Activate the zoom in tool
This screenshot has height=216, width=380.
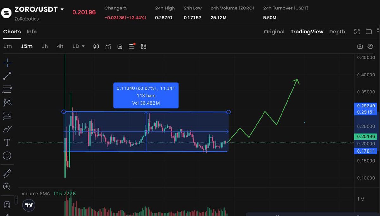point(7,186)
